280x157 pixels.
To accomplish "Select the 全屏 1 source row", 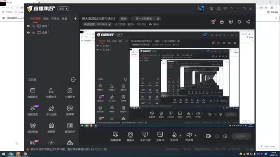I will point(51,32).
